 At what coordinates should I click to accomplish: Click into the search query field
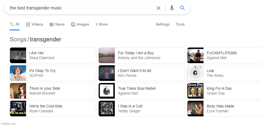tap(80, 8)
